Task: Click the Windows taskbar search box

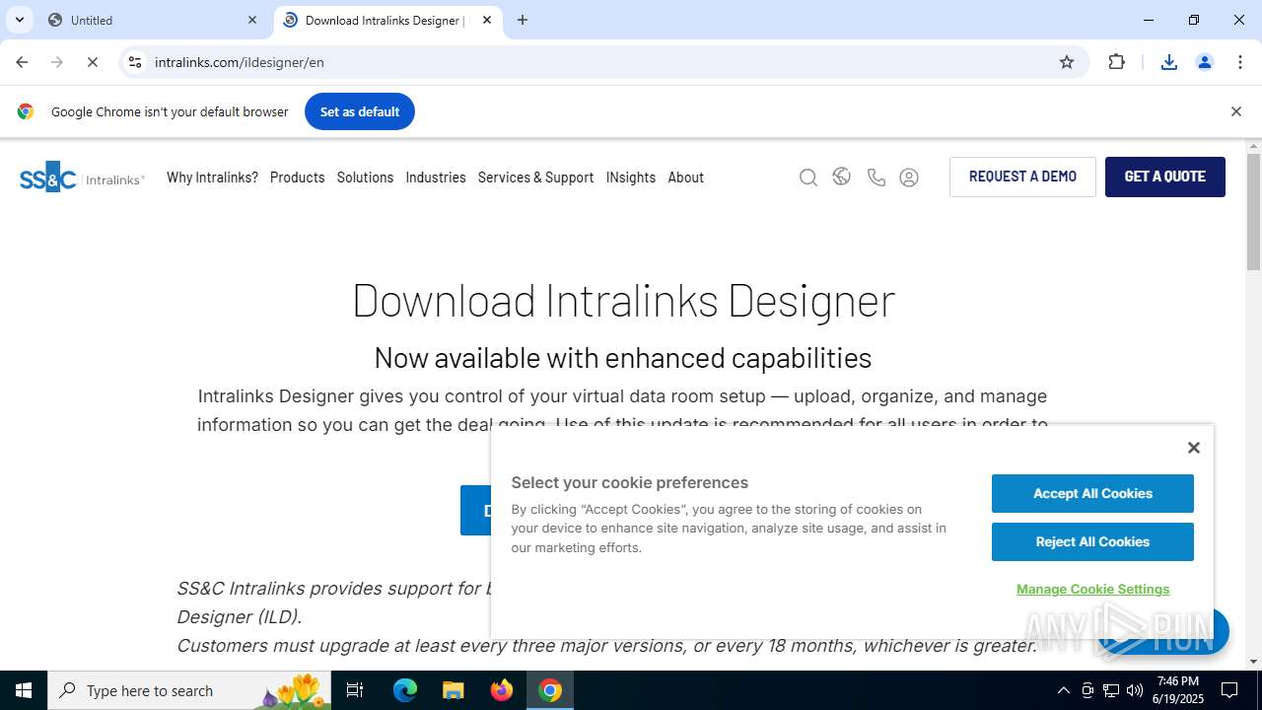Action: (189, 690)
